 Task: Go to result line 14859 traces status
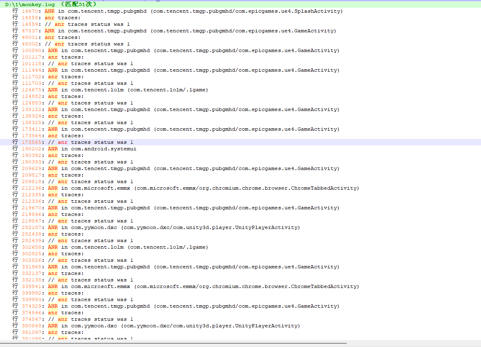point(240,24)
